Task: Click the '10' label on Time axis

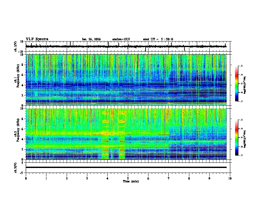Action: 230,178
